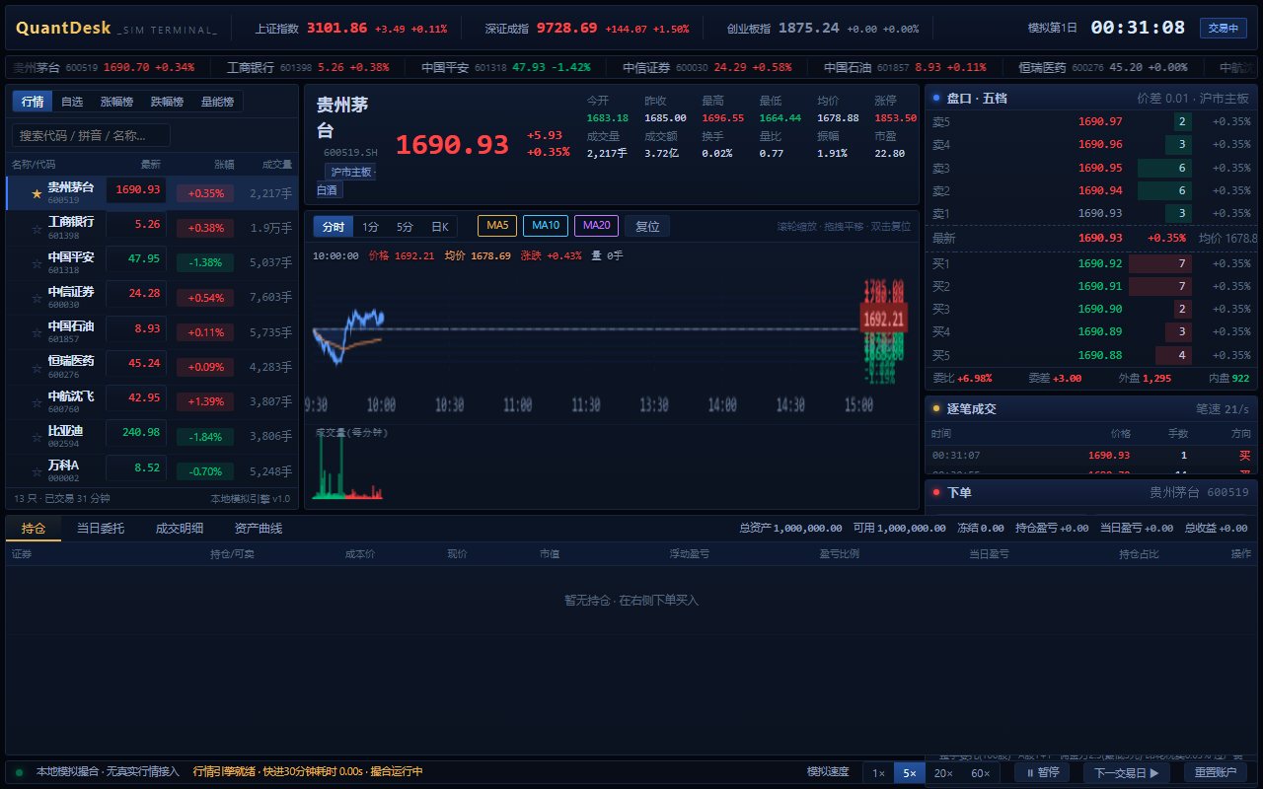The width and height of the screenshot is (1263, 789).
Task: Star 中国平安 as a favorite
Action: (37, 262)
